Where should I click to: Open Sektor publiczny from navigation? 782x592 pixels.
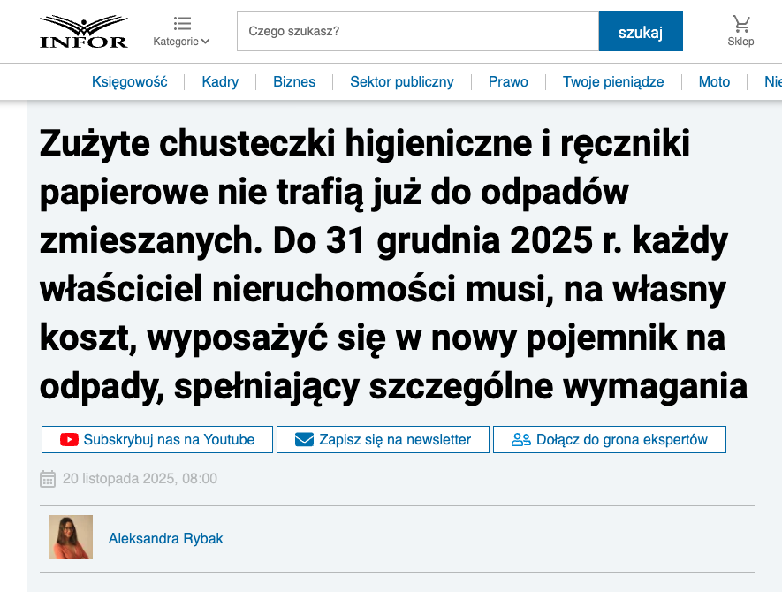pos(402,82)
